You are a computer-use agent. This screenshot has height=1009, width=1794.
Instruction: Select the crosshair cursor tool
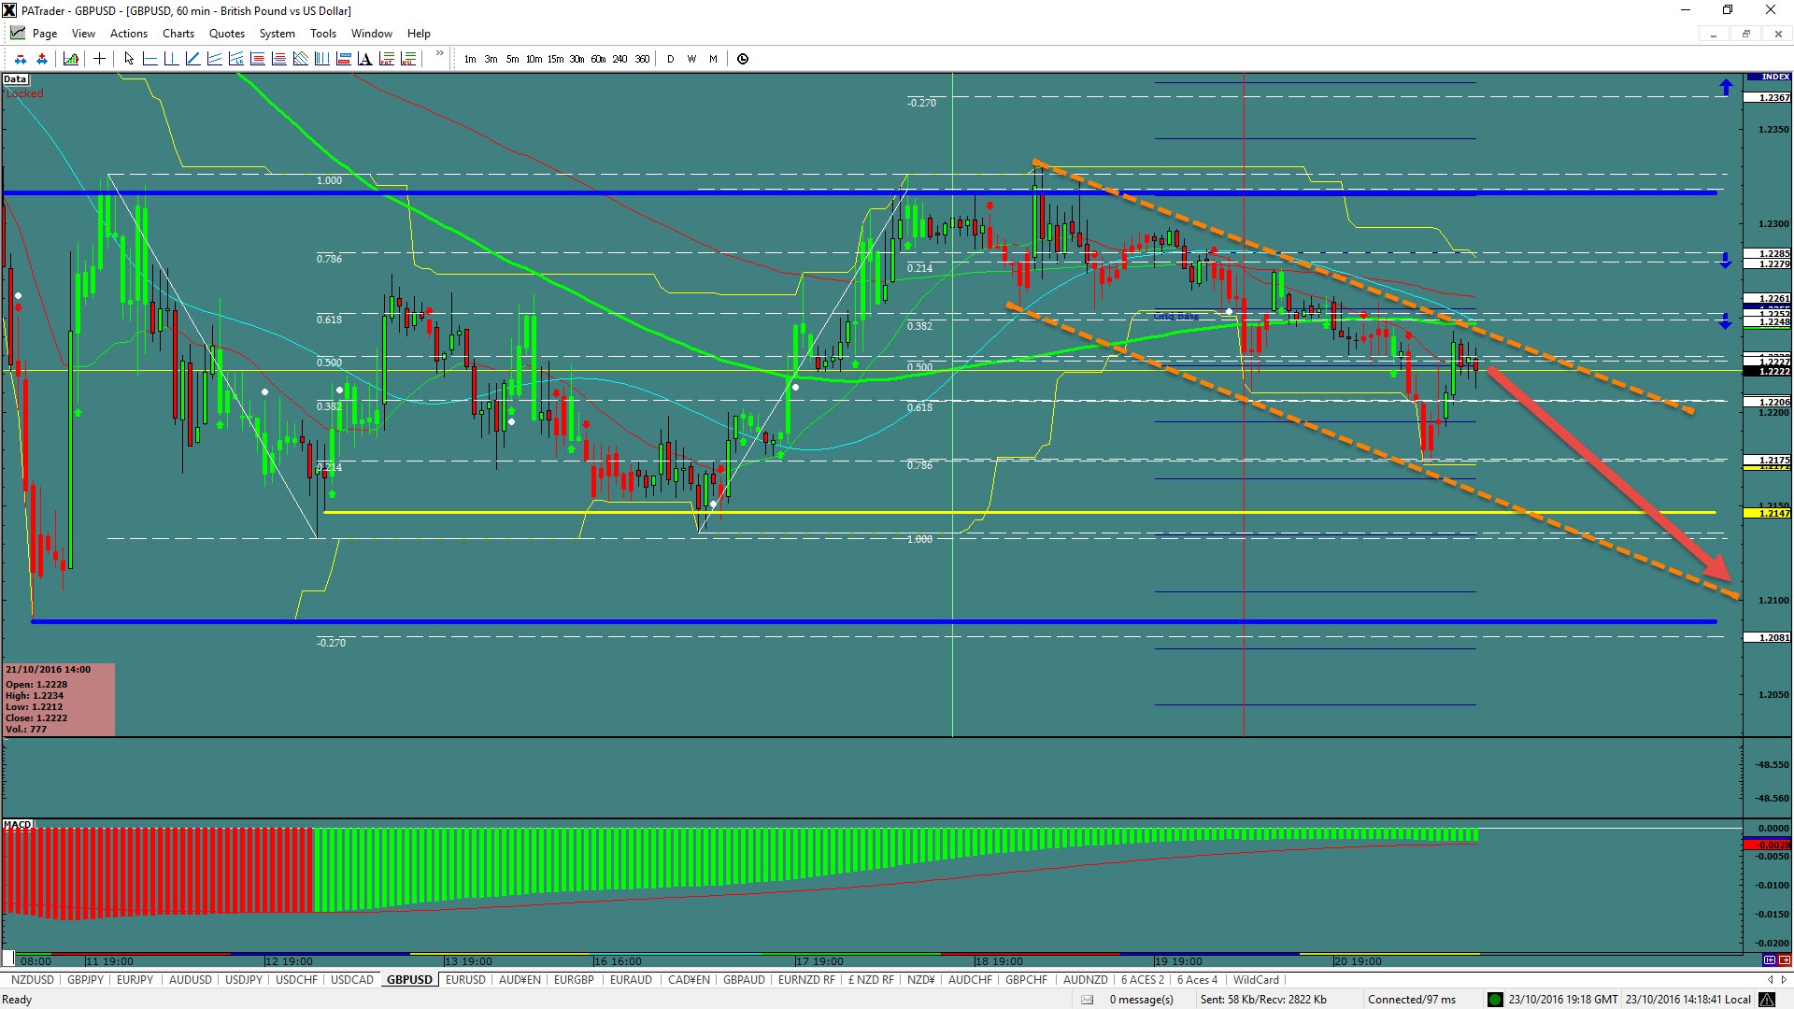(99, 59)
